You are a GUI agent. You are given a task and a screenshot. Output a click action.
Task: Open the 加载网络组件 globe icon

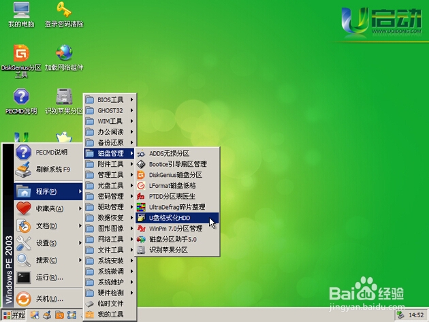point(64,57)
